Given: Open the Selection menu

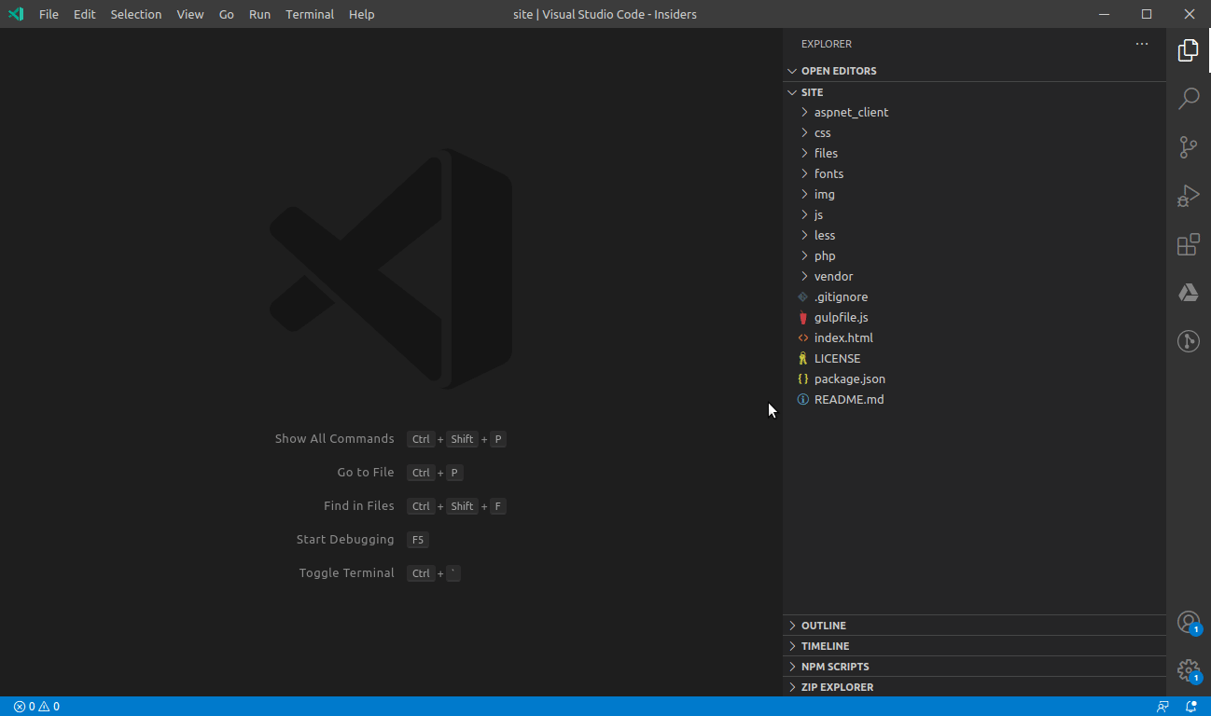Looking at the screenshot, I should pyautogui.click(x=136, y=14).
